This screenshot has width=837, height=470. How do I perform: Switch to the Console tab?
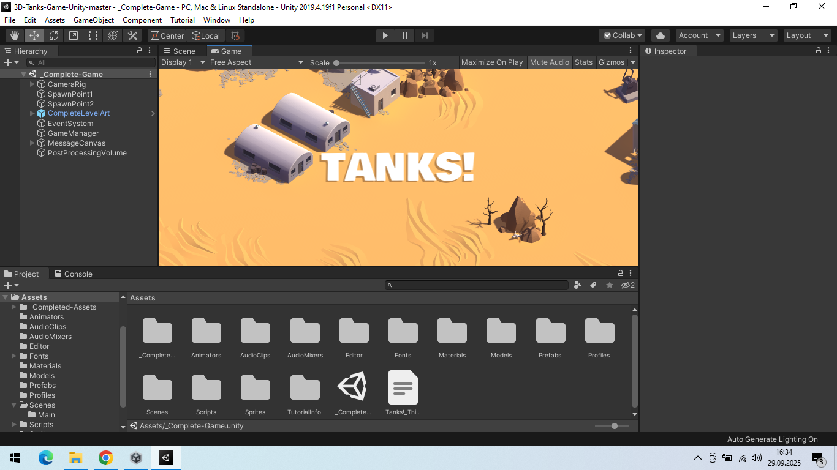(74, 274)
